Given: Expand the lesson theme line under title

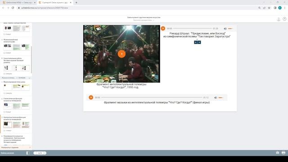Looking at the screenshot, I should pos(144,20).
